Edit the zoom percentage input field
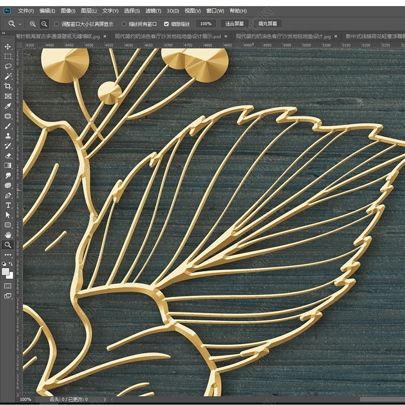 207,23
